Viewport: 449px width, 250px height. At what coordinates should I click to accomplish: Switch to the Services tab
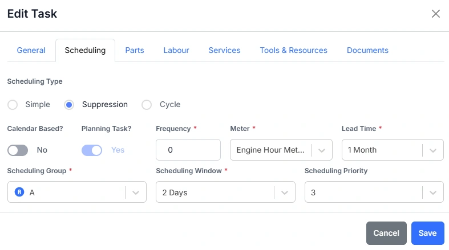coord(224,50)
